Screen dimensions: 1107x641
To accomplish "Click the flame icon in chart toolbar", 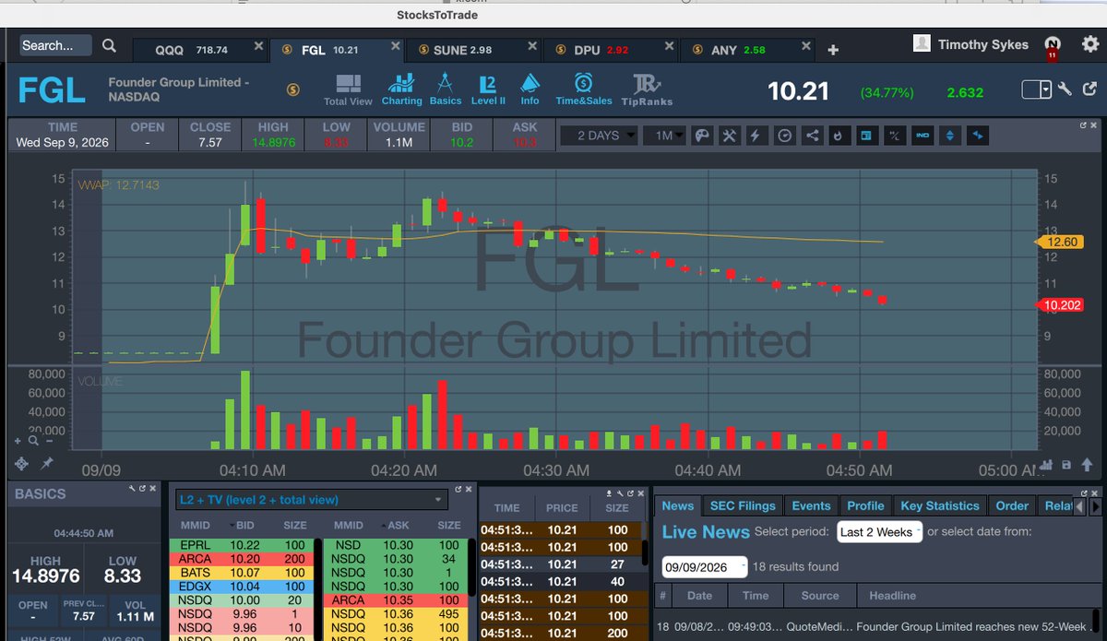I will click(839, 136).
